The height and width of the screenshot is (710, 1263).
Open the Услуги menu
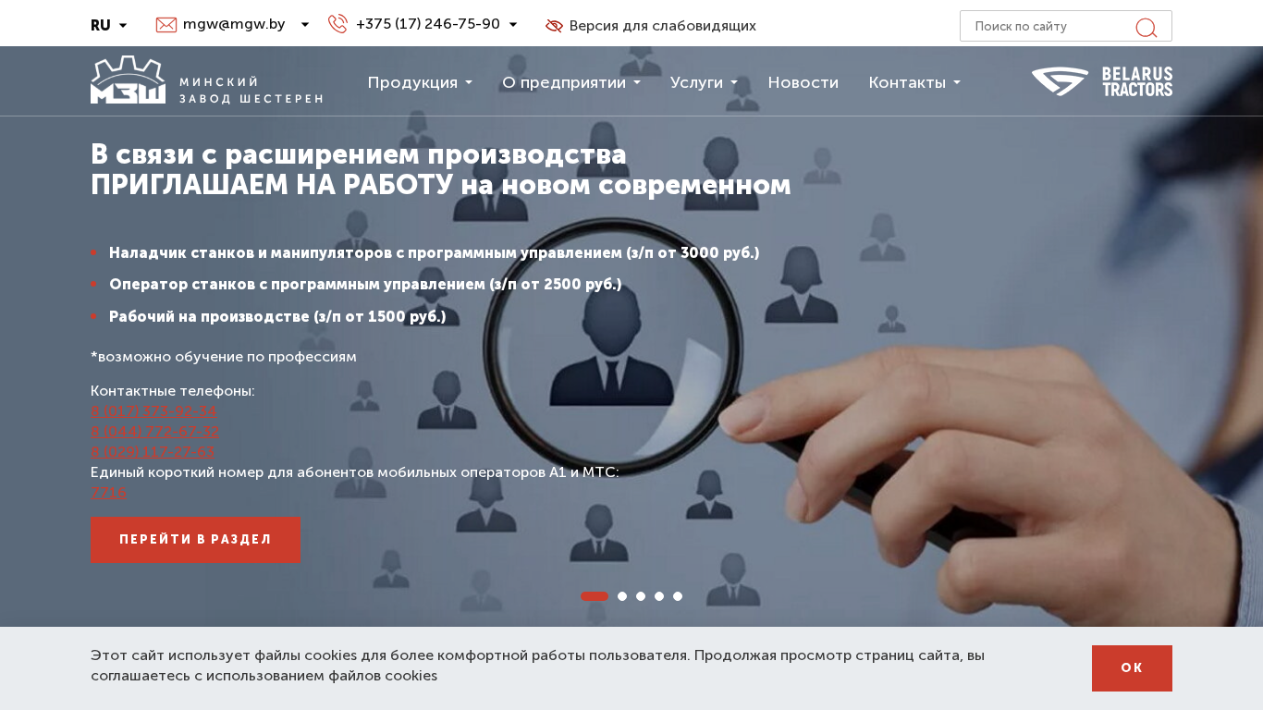point(704,82)
